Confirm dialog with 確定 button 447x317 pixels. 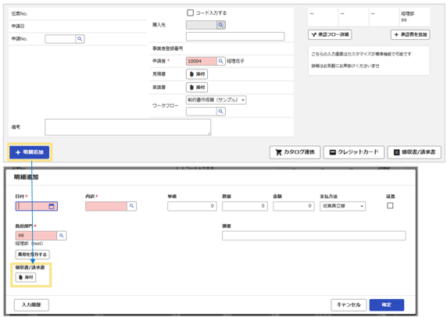(387, 305)
